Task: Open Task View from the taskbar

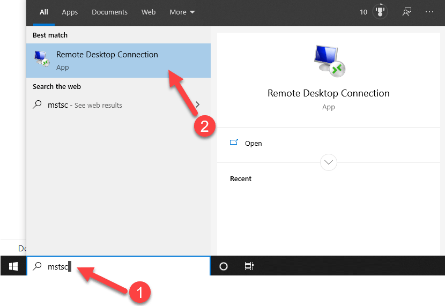Action: [249, 266]
